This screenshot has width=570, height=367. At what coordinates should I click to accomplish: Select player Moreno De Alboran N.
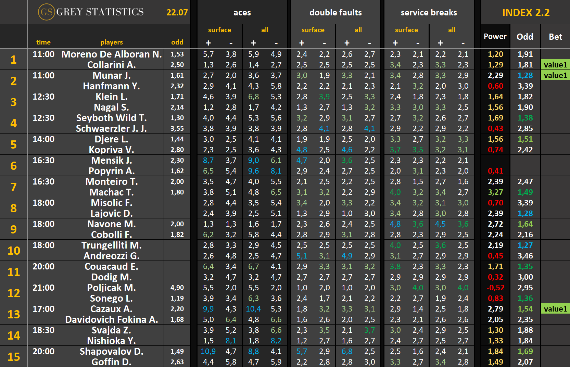(112, 54)
